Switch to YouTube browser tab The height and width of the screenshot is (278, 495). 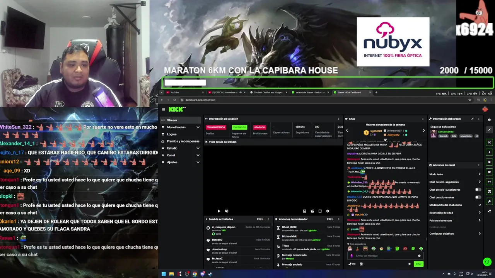[185, 92]
